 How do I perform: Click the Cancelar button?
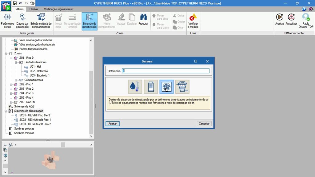tap(204, 124)
